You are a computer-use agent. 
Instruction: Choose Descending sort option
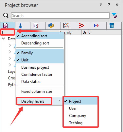pyautogui.click(x=40, y=43)
